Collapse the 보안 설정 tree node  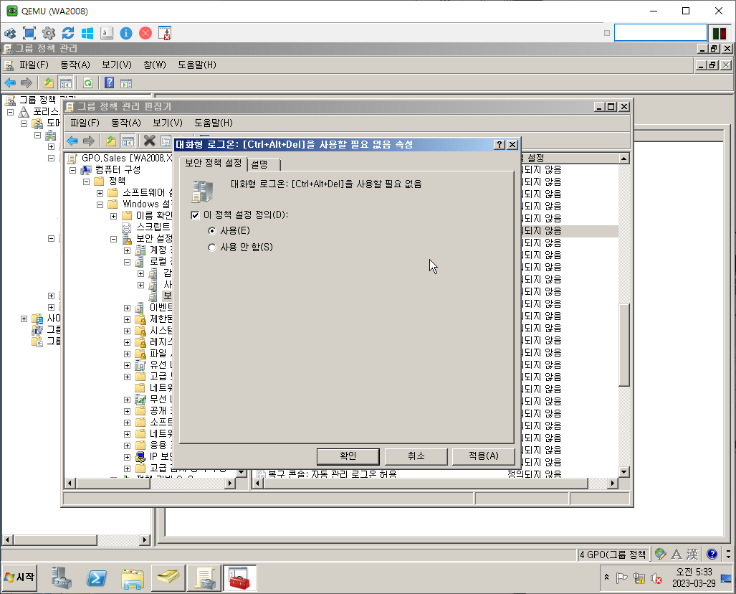pyautogui.click(x=114, y=239)
